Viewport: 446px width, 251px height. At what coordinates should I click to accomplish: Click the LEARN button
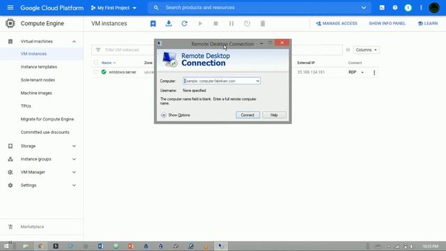pos(427,24)
